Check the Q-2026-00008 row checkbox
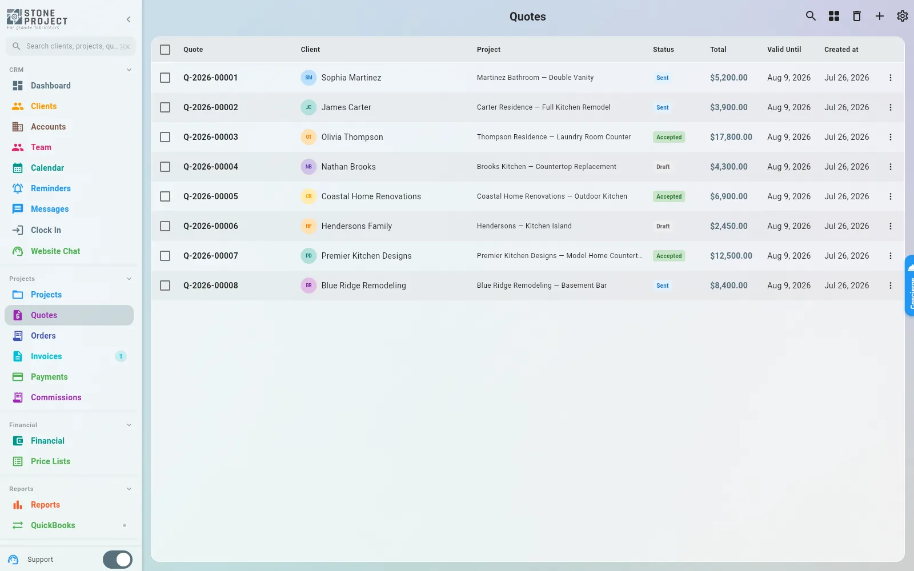Viewport: 914px width, 571px height. (165, 285)
